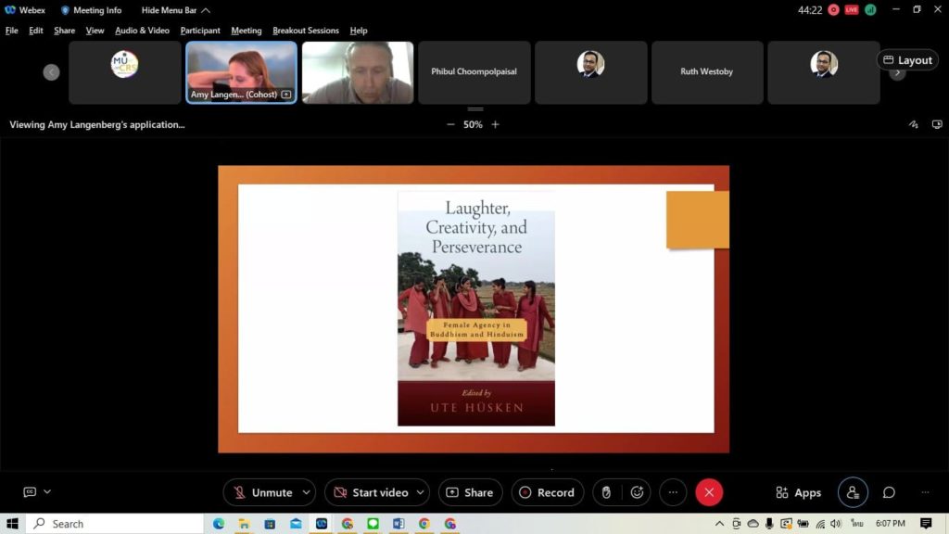Image resolution: width=949 pixels, height=534 pixels.
Task: Click the green connection statistics icon
Action: click(x=870, y=9)
